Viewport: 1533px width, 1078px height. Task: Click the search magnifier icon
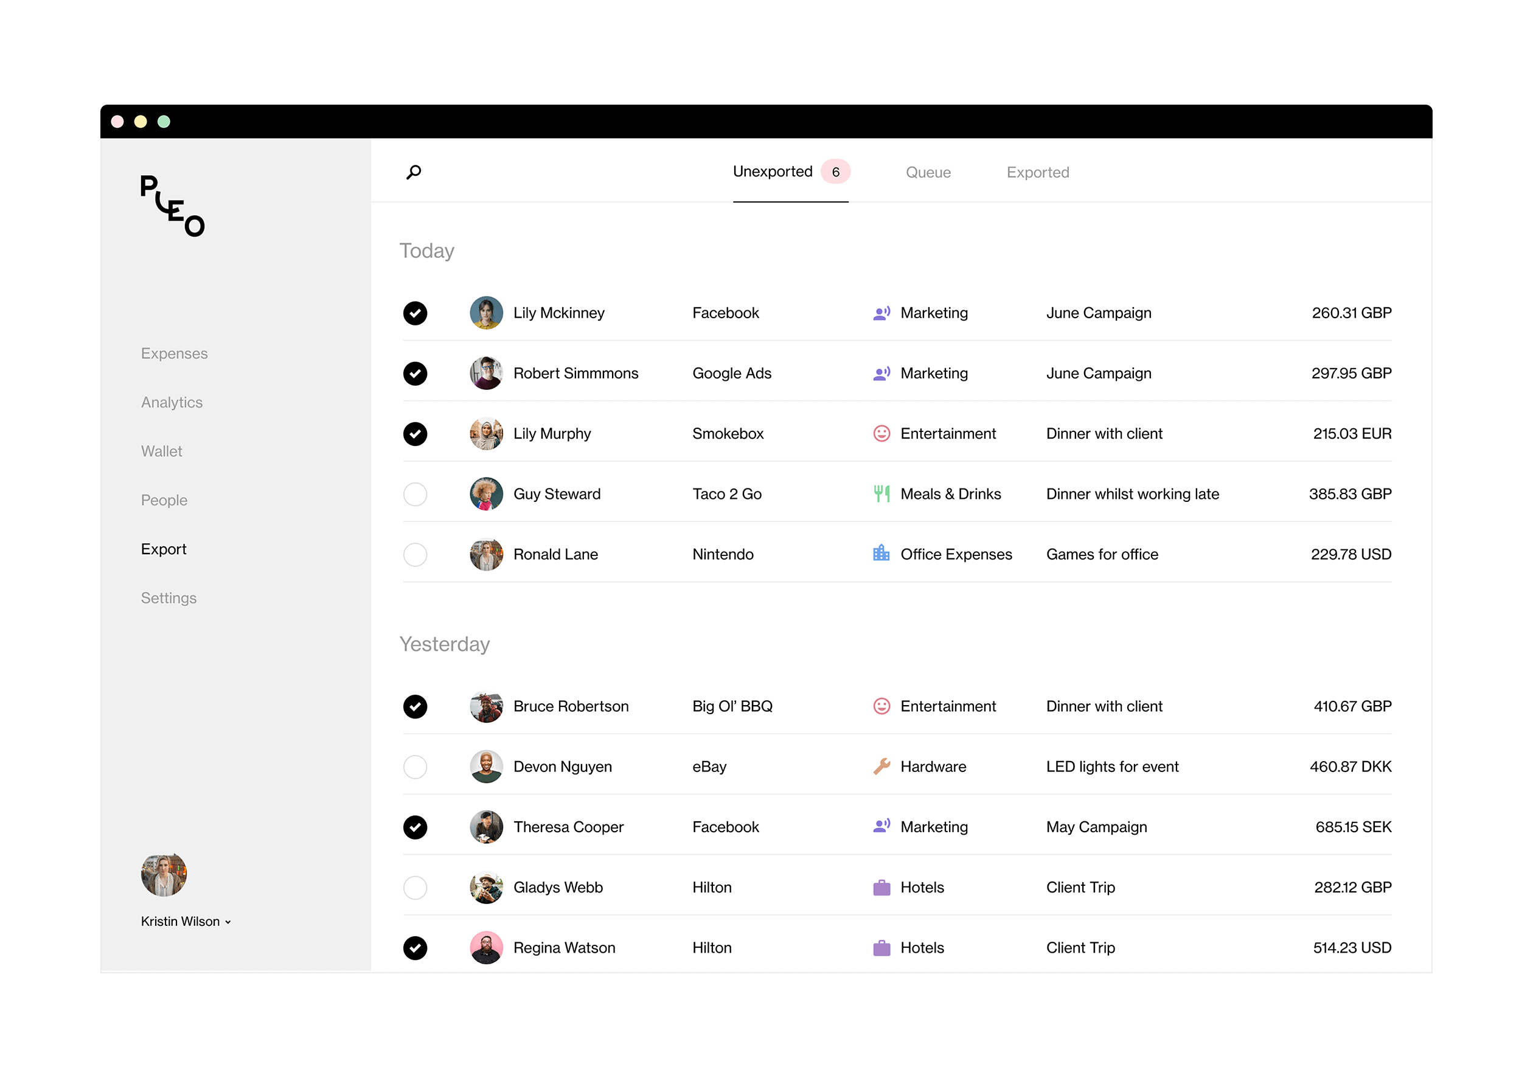pos(415,172)
